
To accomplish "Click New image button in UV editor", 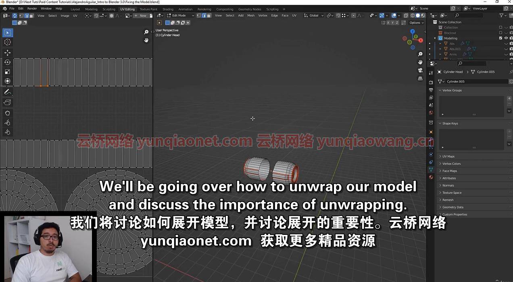I will (141, 16).
